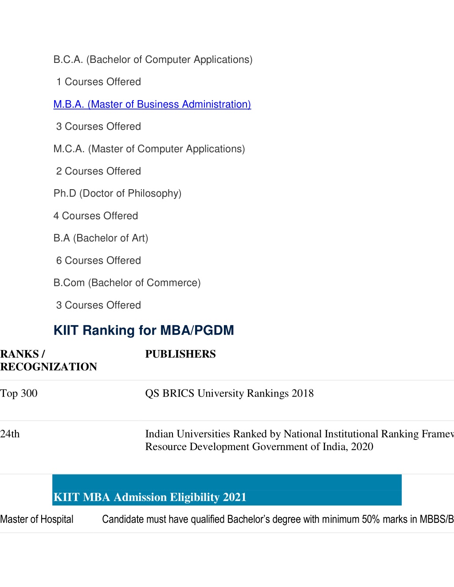454x587 pixels.
Task: Select the 'Master of Hospital' cell
Action: 37,519
